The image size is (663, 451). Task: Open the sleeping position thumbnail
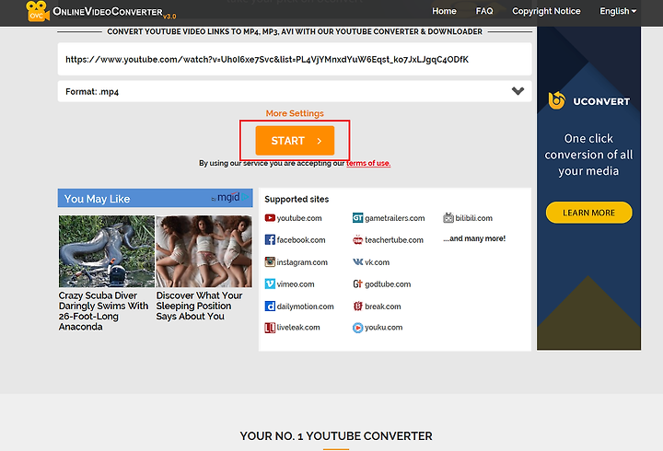pos(204,251)
